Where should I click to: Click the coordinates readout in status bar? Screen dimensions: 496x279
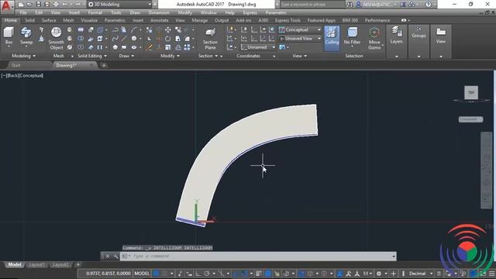(x=108, y=274)
